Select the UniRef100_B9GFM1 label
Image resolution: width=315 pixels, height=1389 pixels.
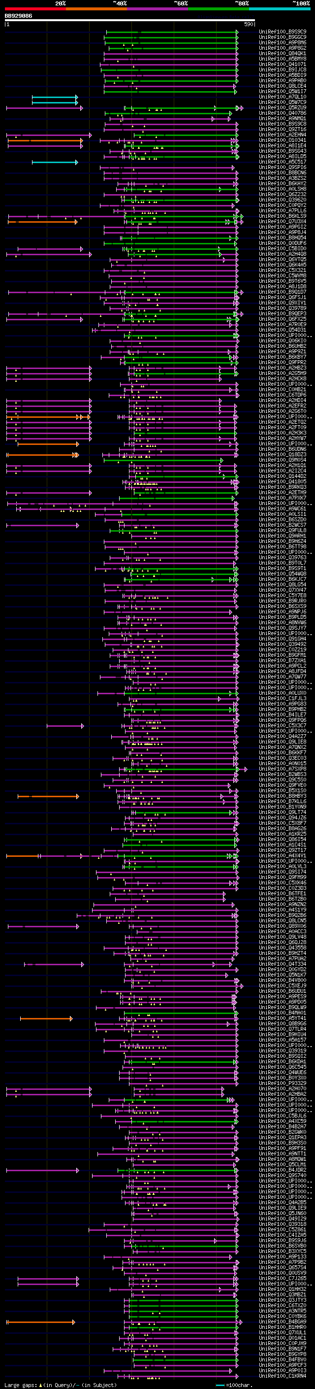pyautogui.click(x=283, y=655)
